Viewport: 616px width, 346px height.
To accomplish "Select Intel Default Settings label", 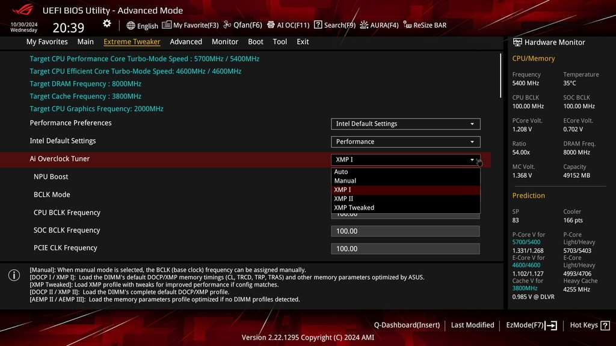I will [63, 141].
